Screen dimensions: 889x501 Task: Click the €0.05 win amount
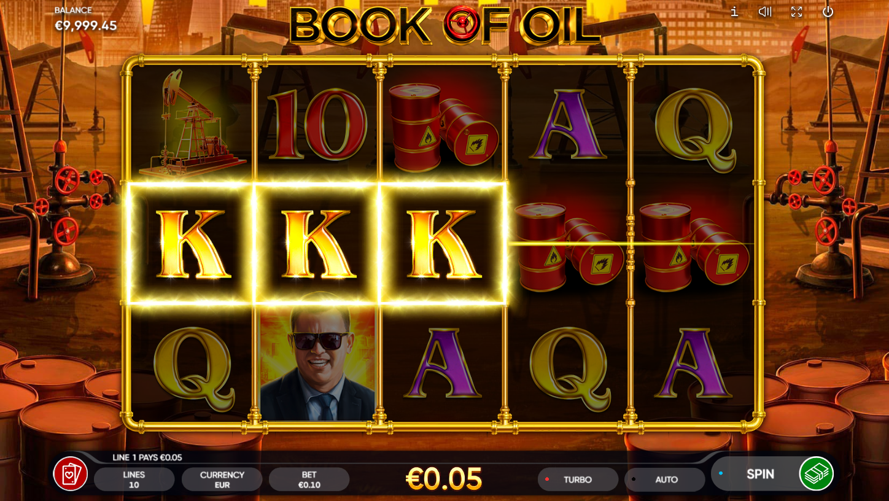click(444, 480)
